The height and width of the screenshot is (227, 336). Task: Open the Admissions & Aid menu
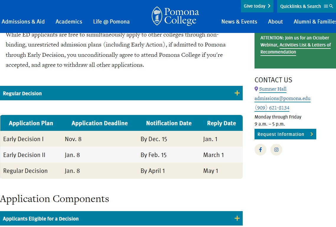coord(23,21)
